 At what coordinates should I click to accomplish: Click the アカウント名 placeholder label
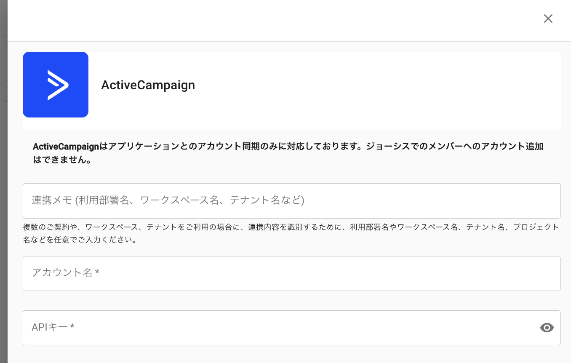[62, 272]
